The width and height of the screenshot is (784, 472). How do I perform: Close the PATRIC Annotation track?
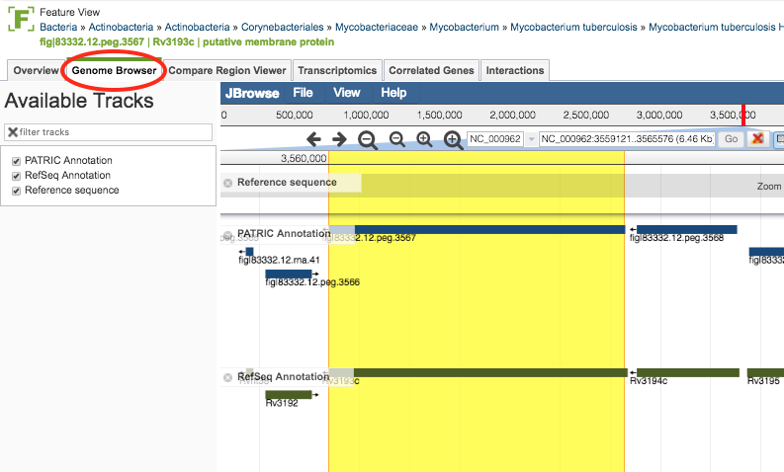(227, 235)
